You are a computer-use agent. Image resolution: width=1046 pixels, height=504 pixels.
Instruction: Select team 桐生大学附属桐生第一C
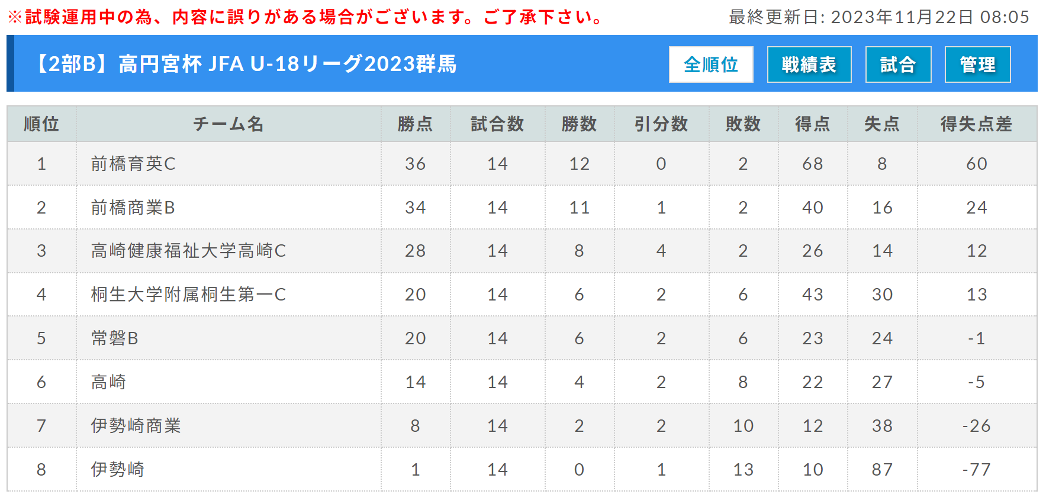pyautogui.click(x=188, y=295)
